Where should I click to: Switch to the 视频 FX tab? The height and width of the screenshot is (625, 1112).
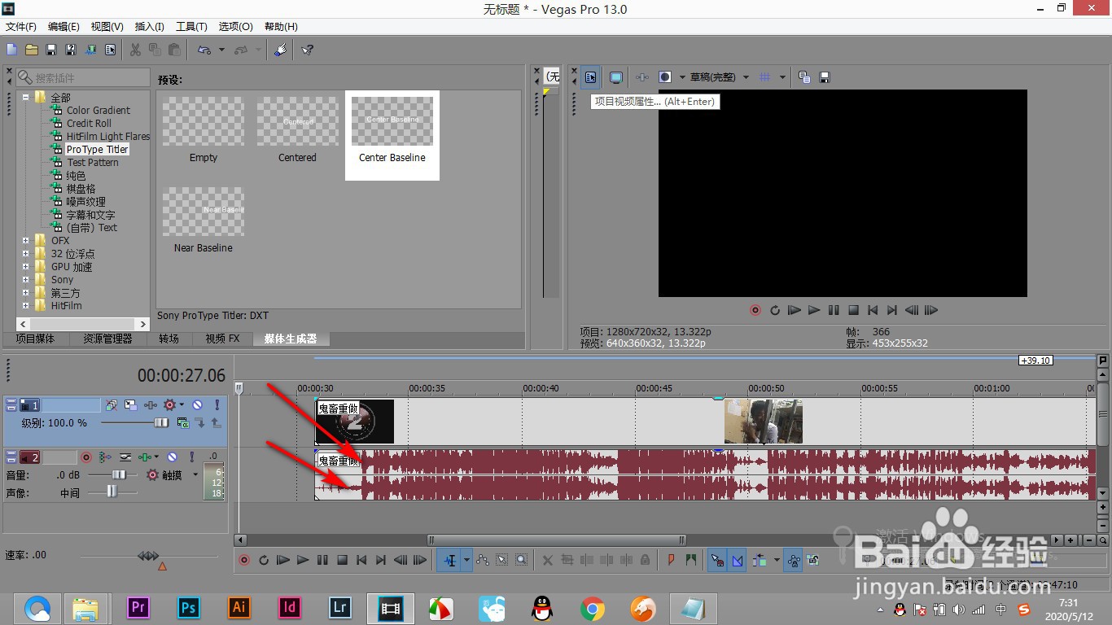(x=222, y=339)
